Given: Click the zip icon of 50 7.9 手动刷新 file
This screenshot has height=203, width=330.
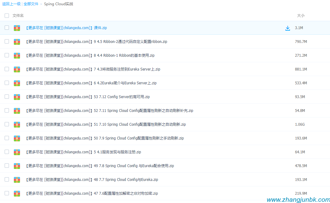Looking at the screenshot, I should [17, 138].
